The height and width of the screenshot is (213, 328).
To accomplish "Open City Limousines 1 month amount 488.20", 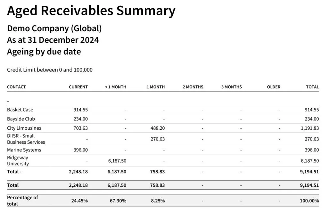I will (158, 128).
